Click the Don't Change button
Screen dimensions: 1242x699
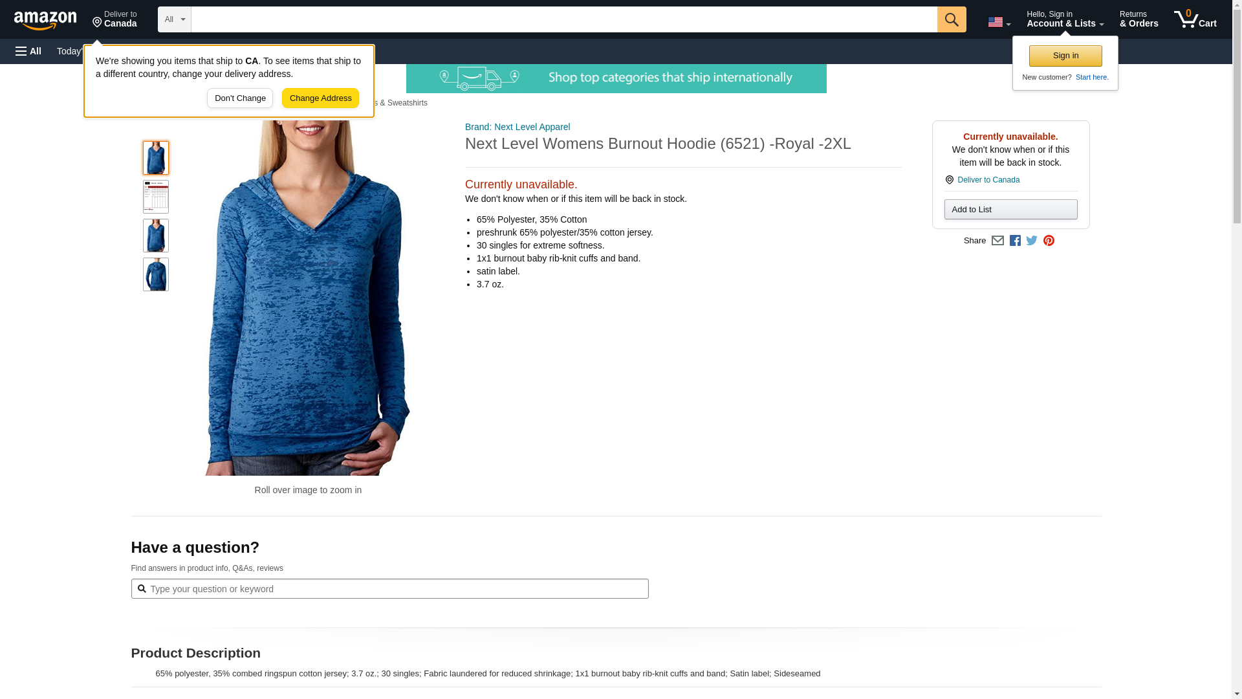240,98
